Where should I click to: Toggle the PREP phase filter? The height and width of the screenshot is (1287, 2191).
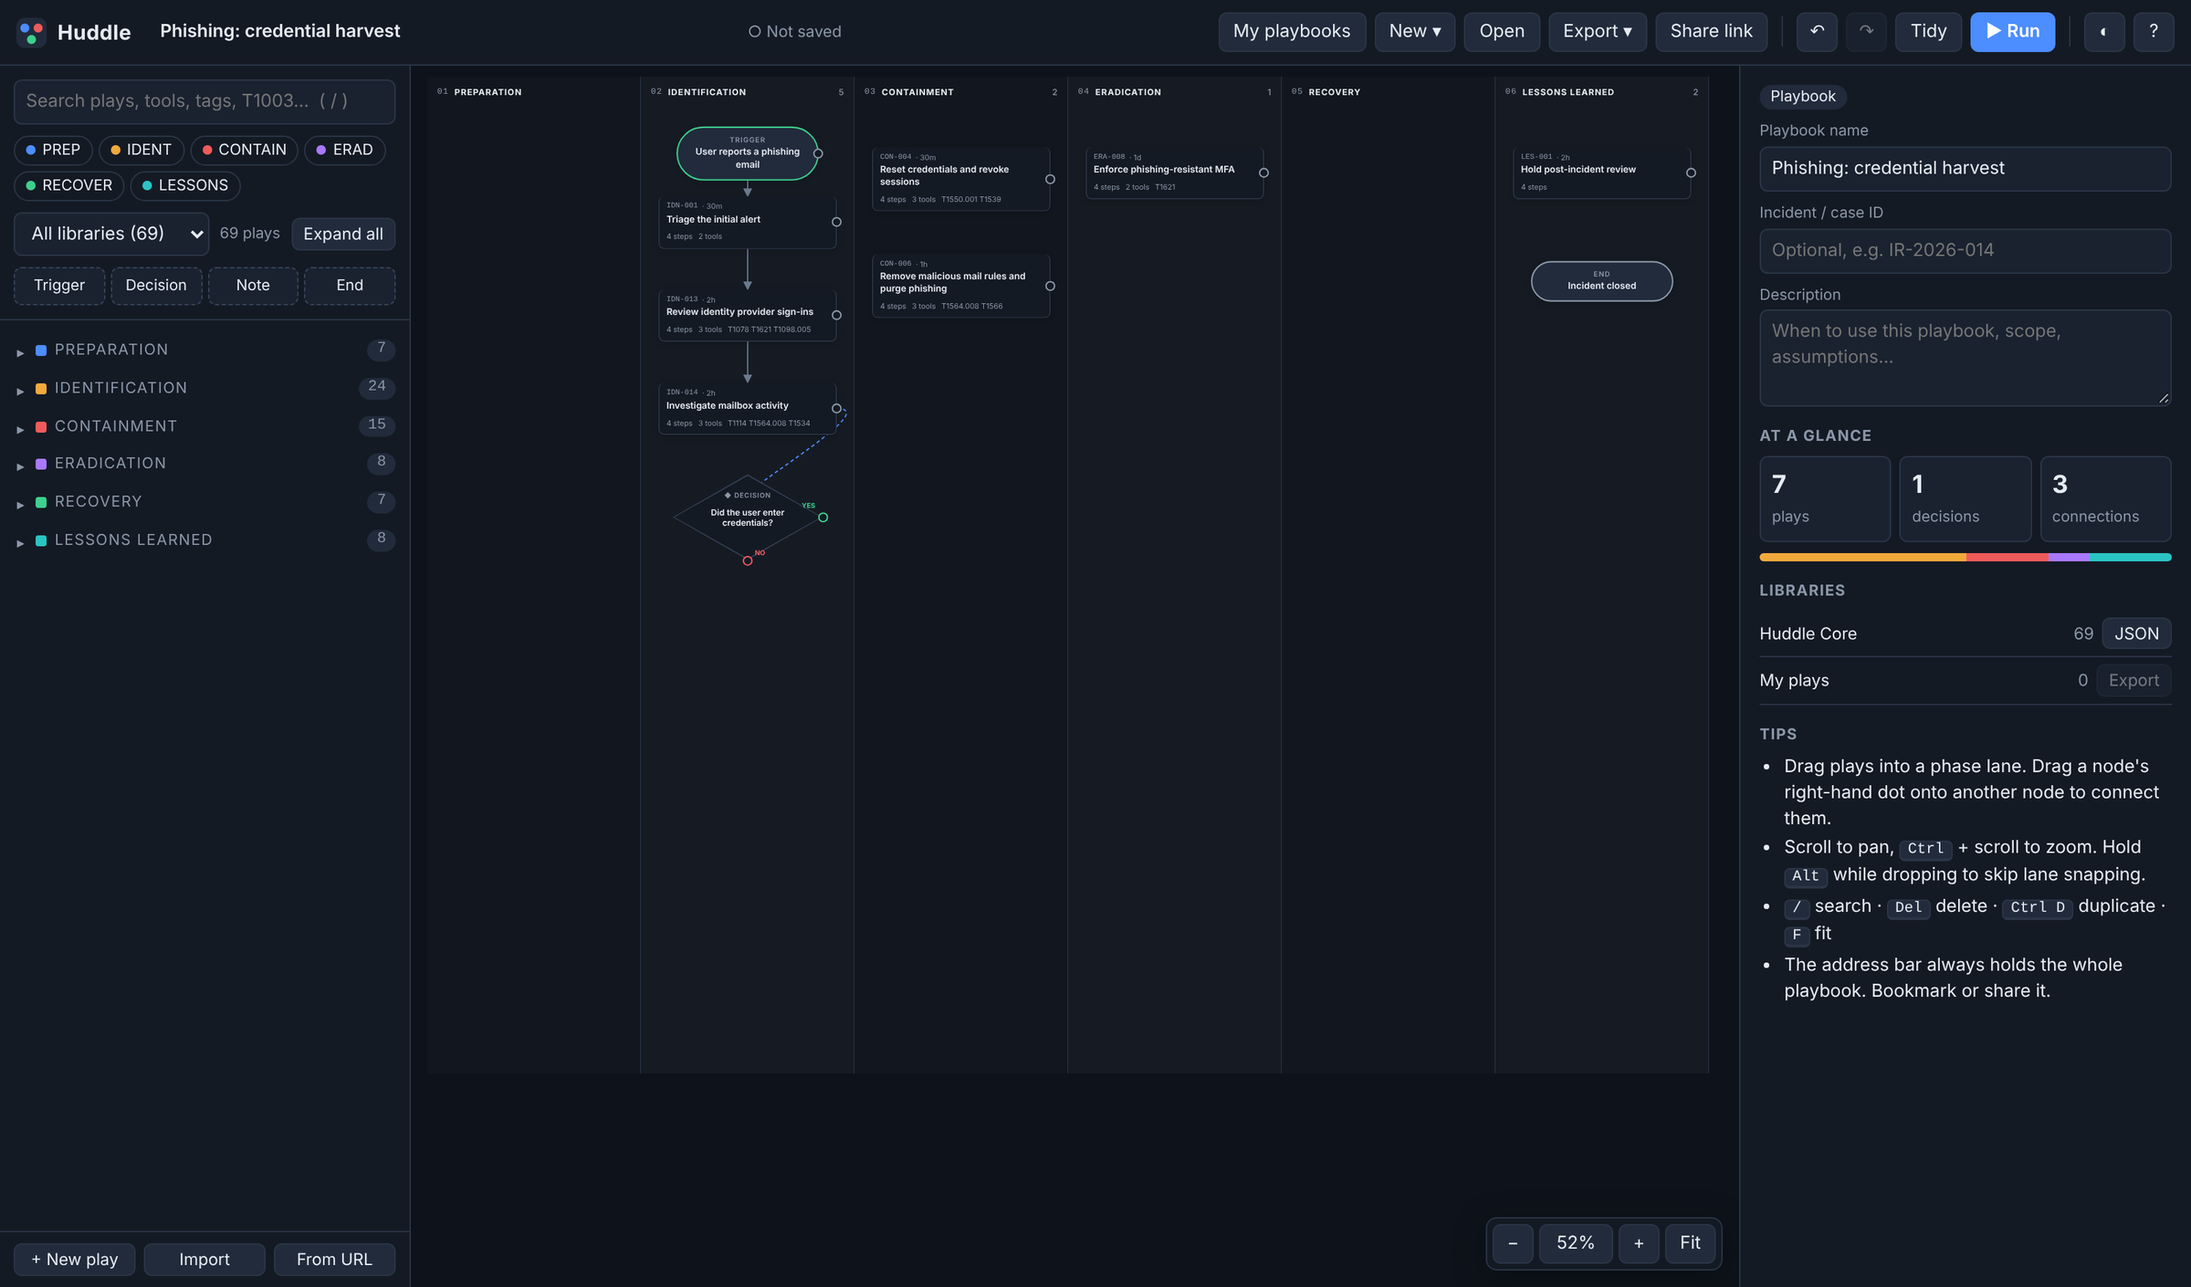(x=53, y=150)
